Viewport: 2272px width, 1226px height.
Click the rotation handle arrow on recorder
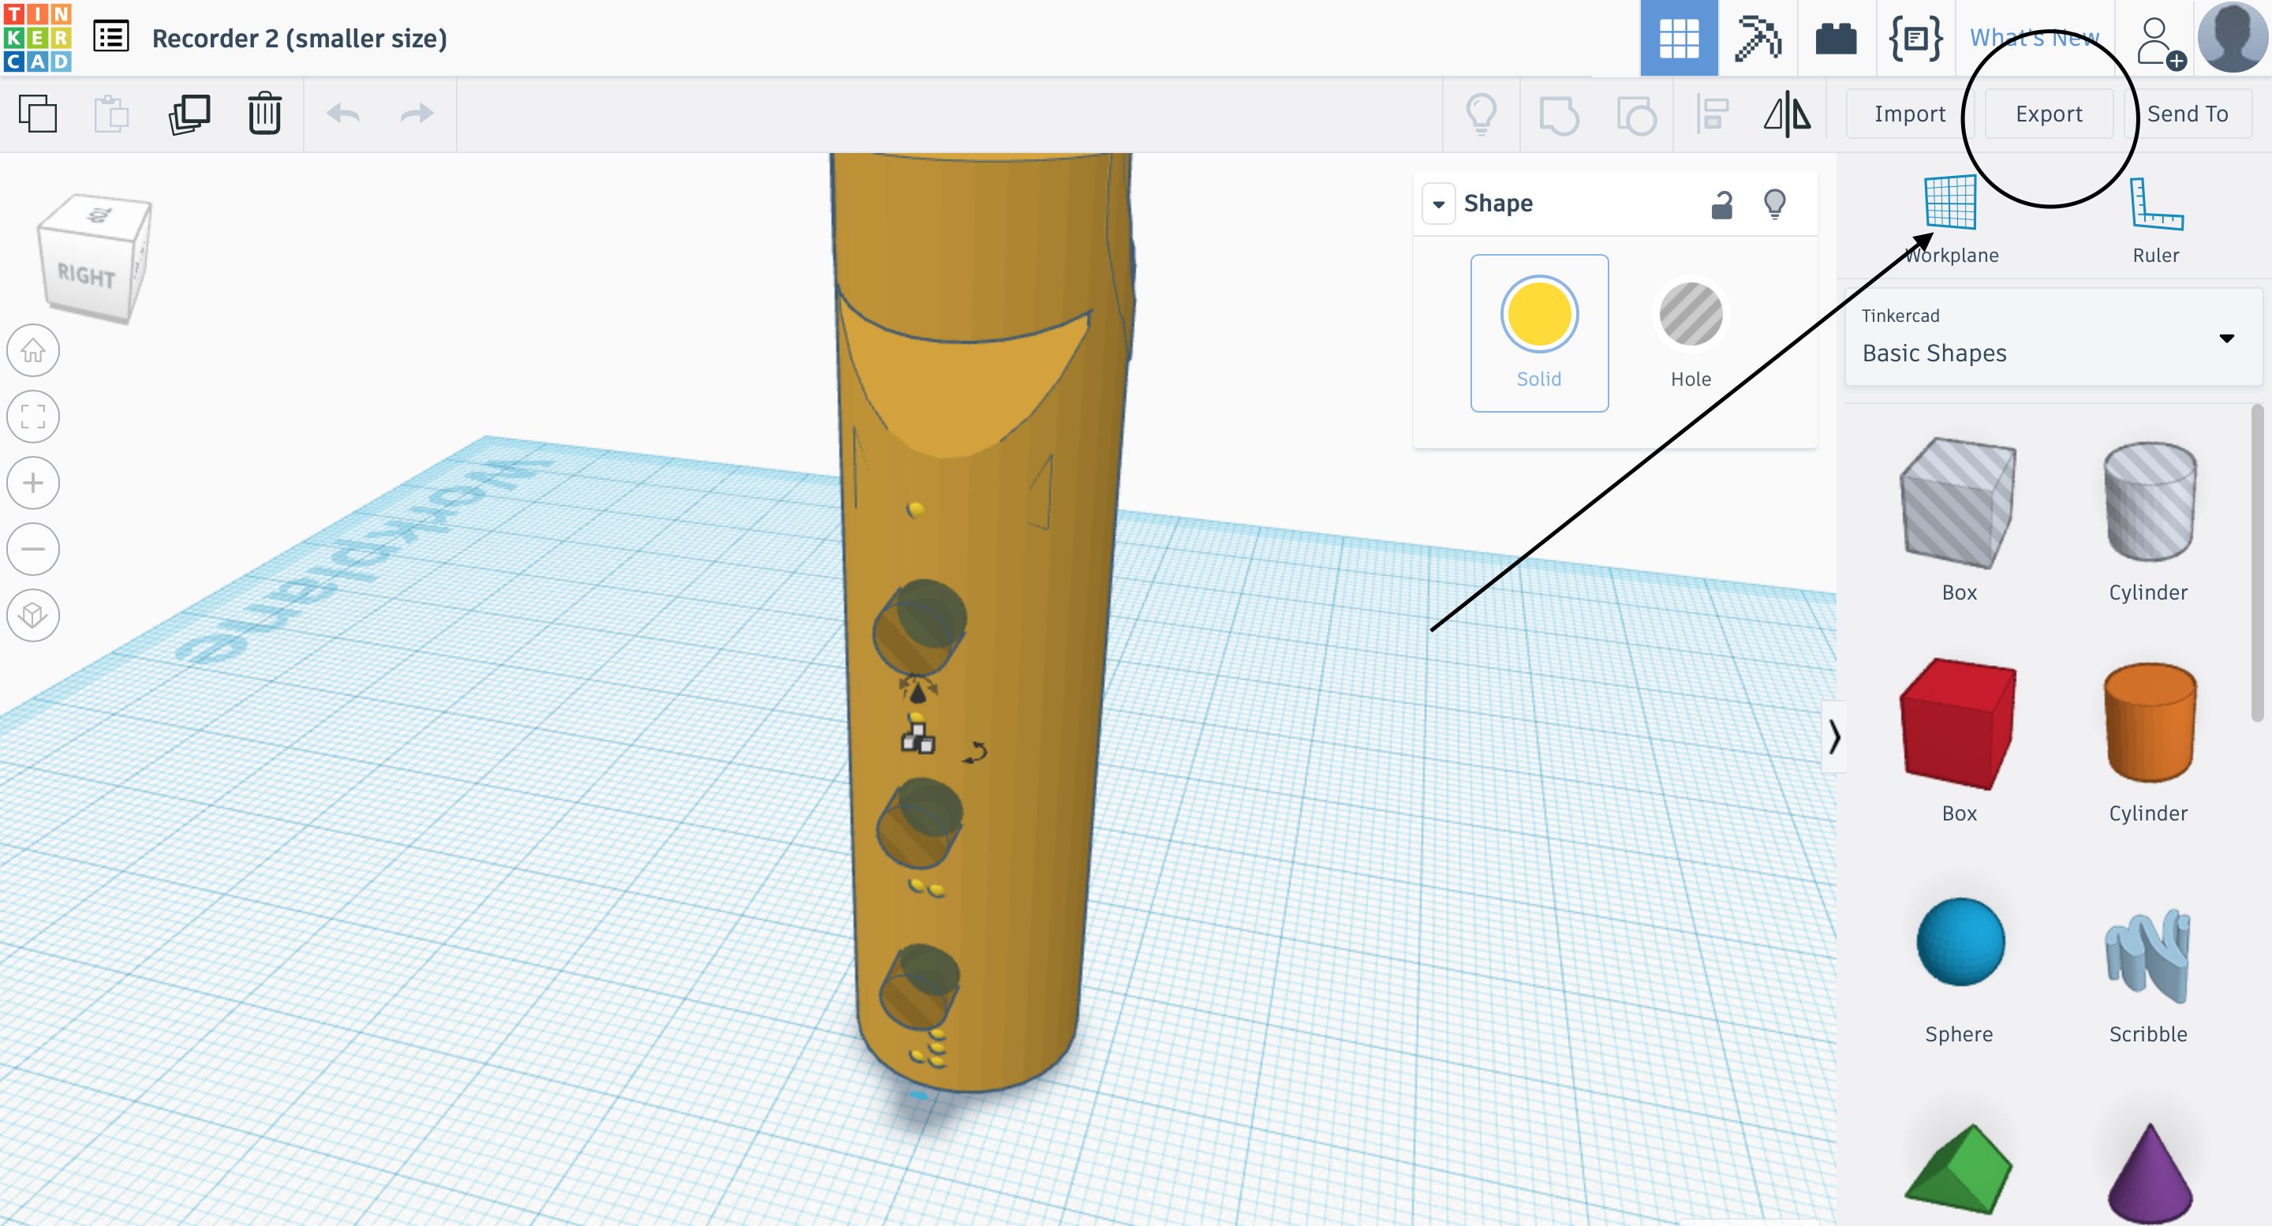click(976, 753)
